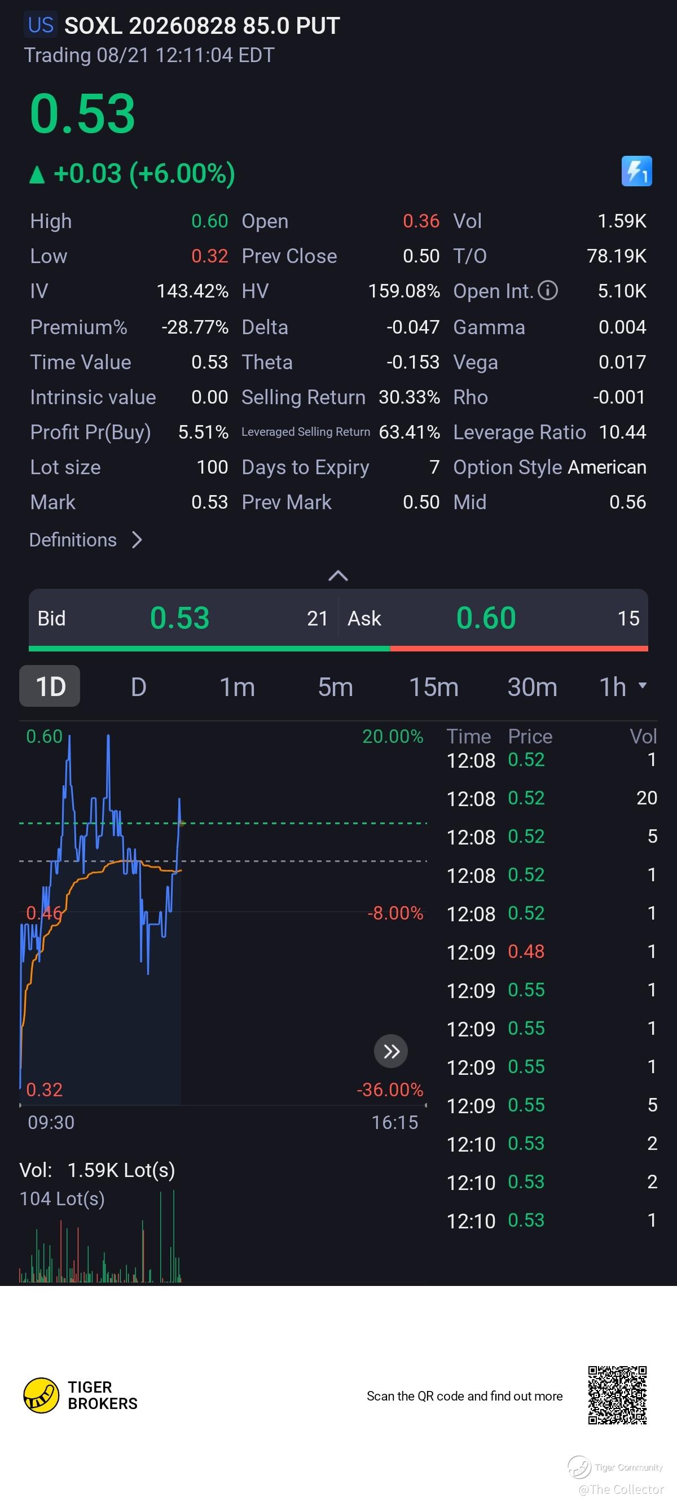Tap the 12:09 trade at 0.48
Screen dimensions: 677x1505
click(x=551, y=952)
